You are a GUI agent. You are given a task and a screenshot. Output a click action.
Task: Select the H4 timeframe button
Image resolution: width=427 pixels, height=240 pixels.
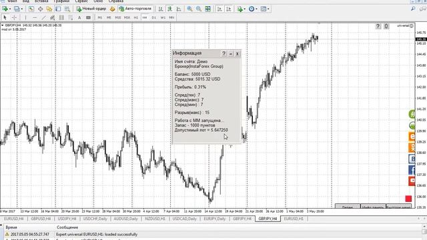click(x=145, y=17)
